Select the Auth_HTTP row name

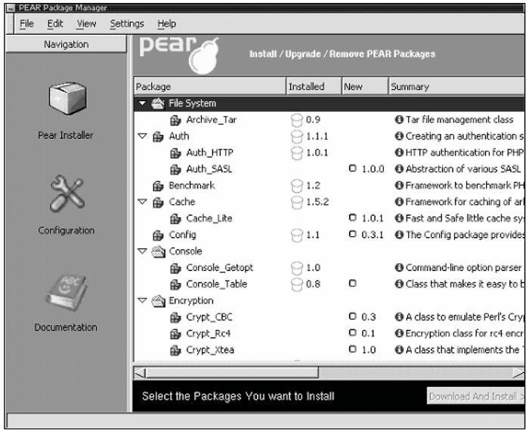click(x=209, y=152)
